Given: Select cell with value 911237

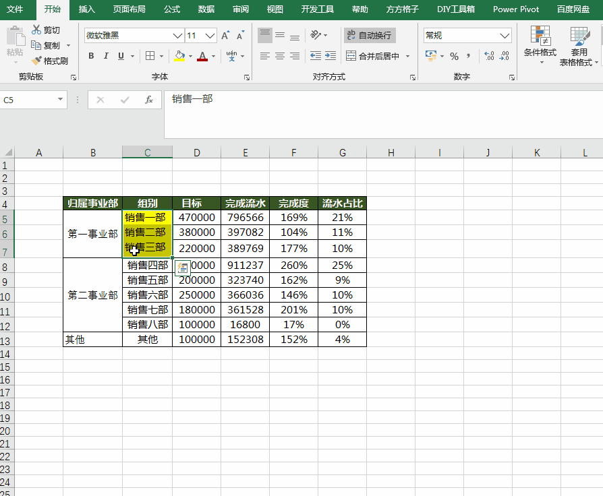Looking at the screenshot, I should (x=246, y=265).
